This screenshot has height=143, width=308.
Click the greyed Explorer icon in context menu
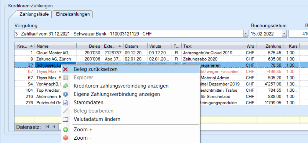click(65, 78)
